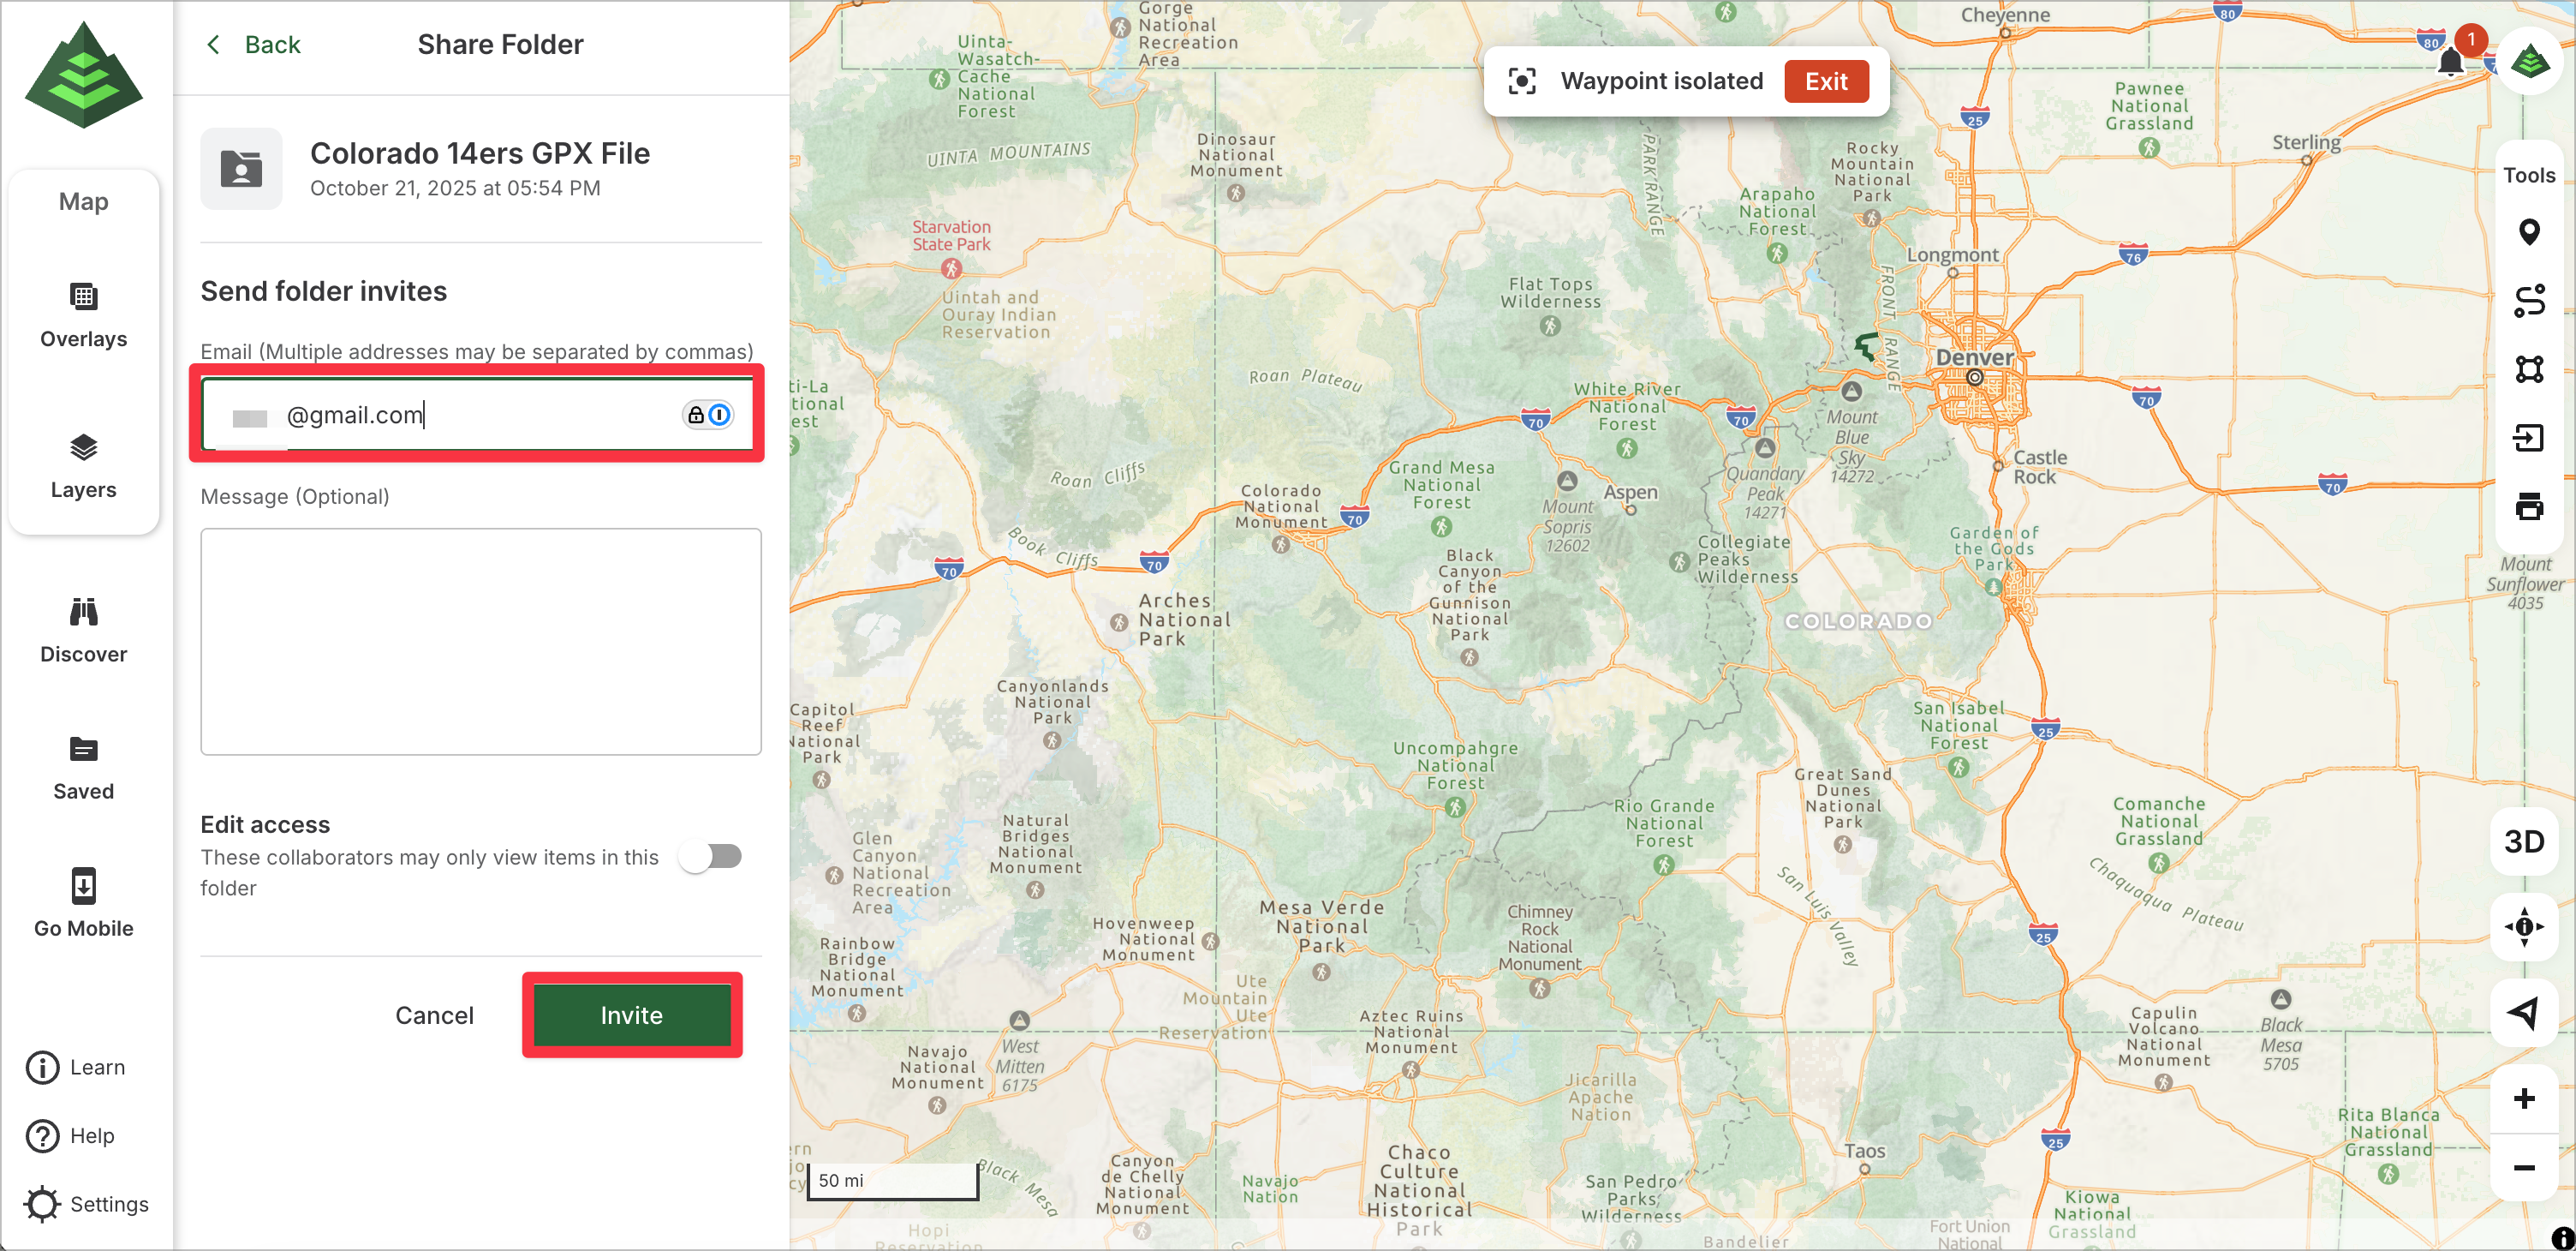Image resolution: width=2576 pixels, height=1251 pixels.
Task: Open the print map tool
Action: (x=2528, y=506)
